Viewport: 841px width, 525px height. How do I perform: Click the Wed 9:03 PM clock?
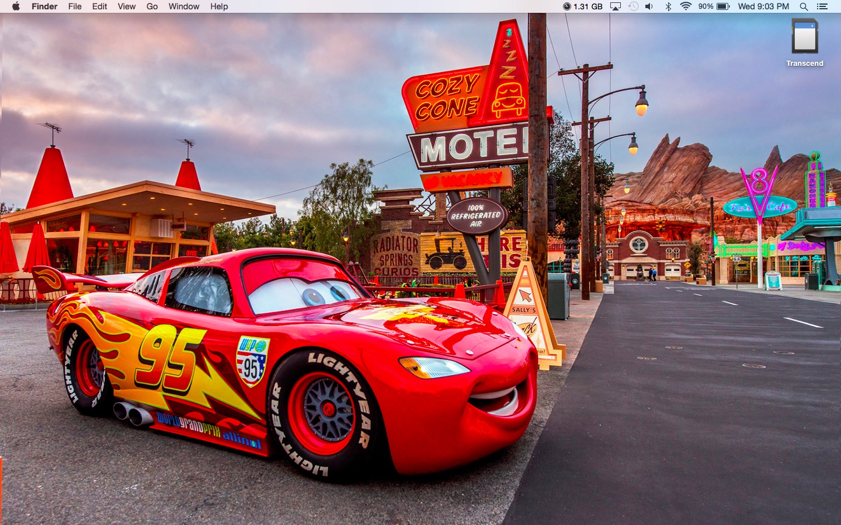pos(763,6)
